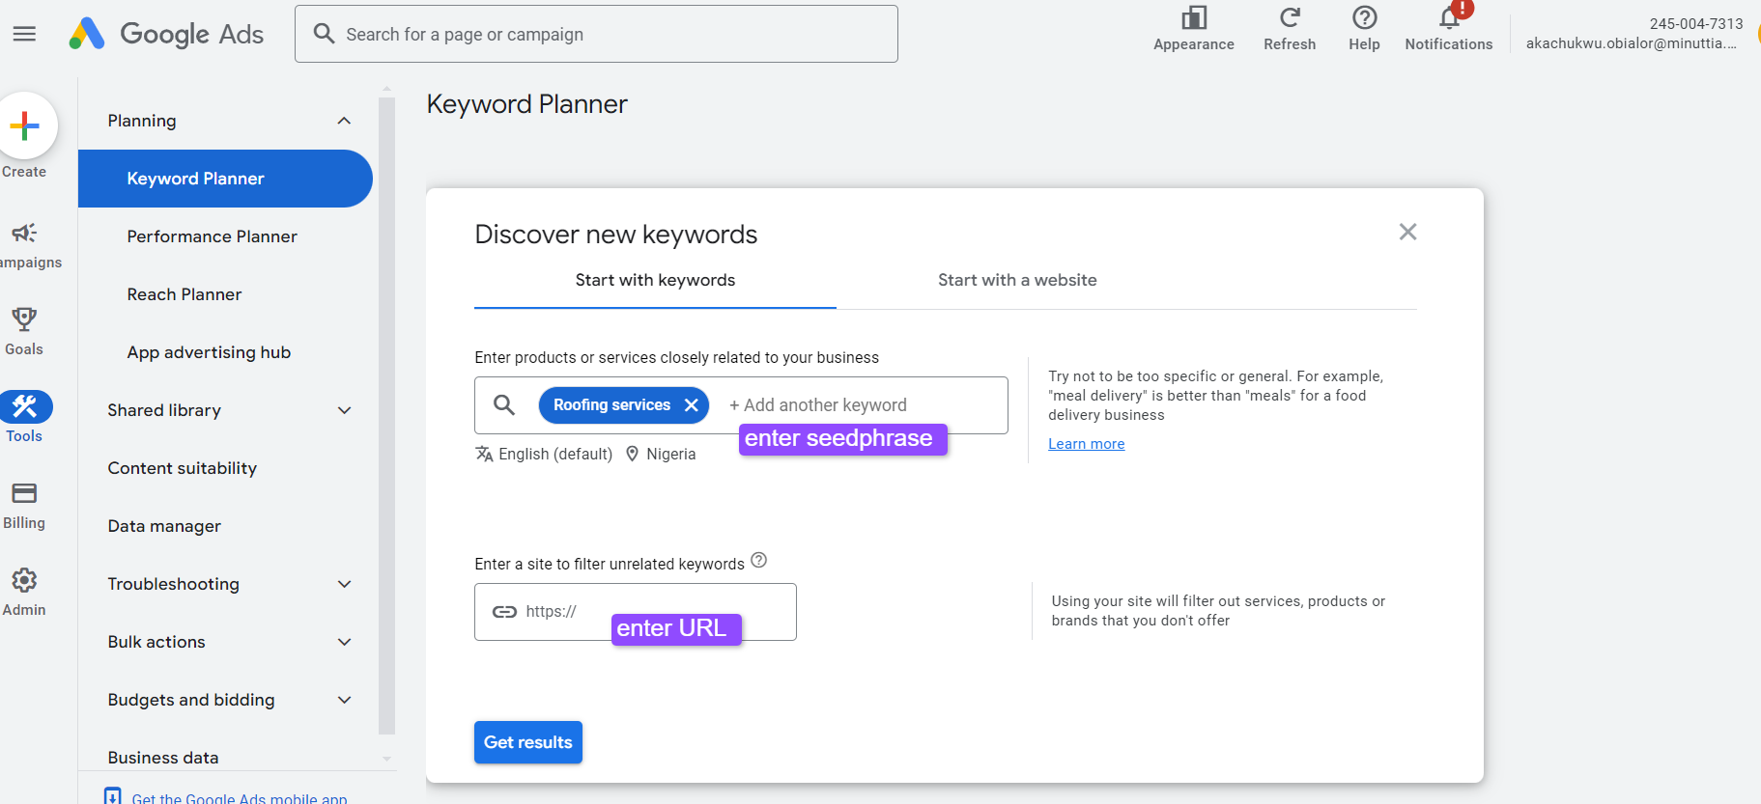
Task: Follow the Learn more link
Action: point(1086,444)
